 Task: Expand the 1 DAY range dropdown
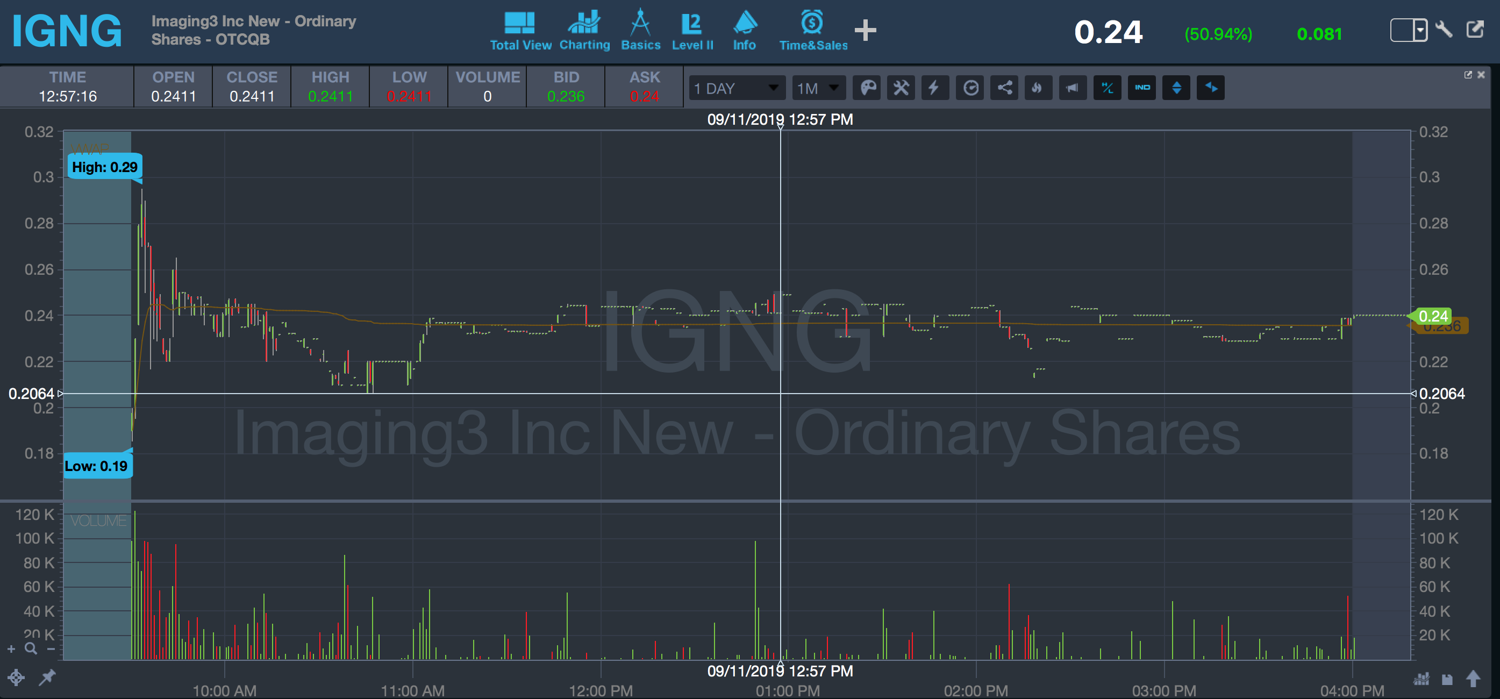point(737,88)
